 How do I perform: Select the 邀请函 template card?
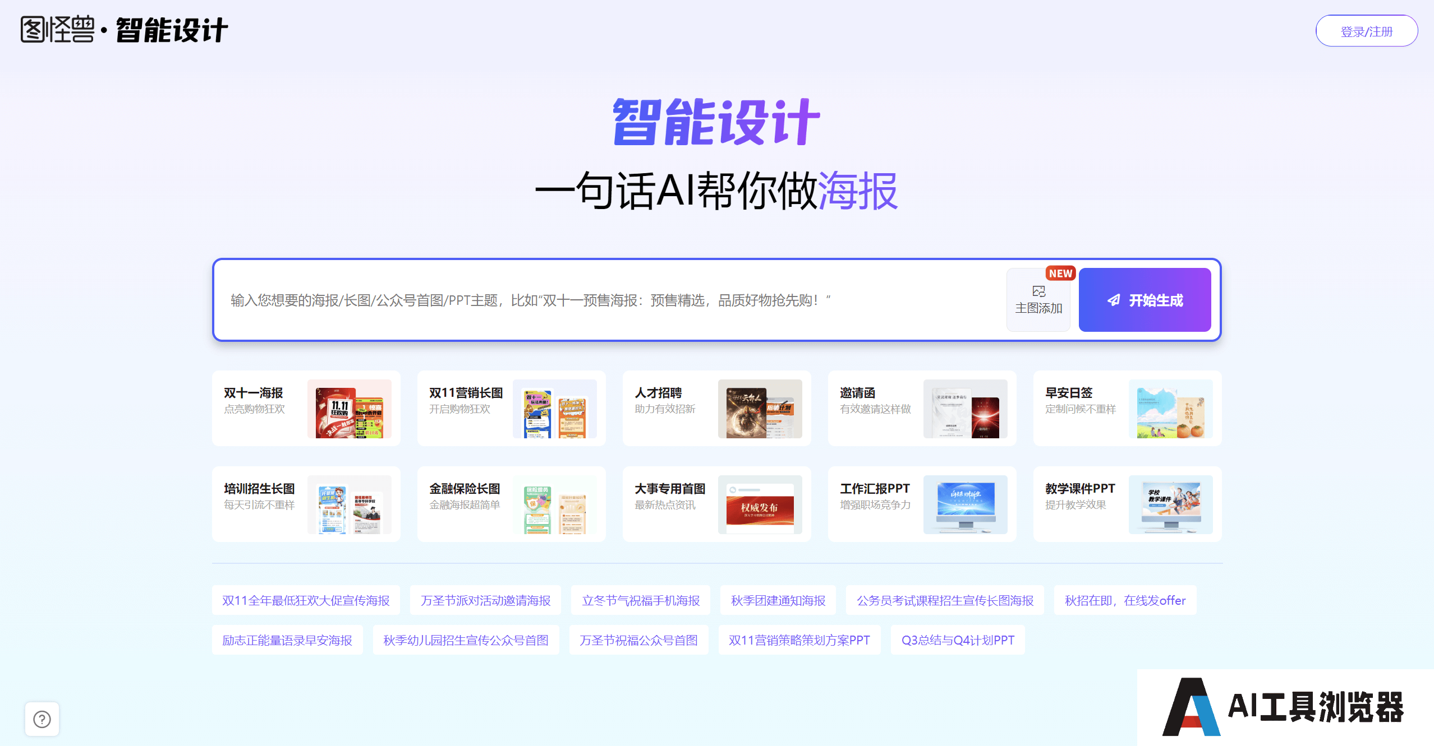click(922, 408)
